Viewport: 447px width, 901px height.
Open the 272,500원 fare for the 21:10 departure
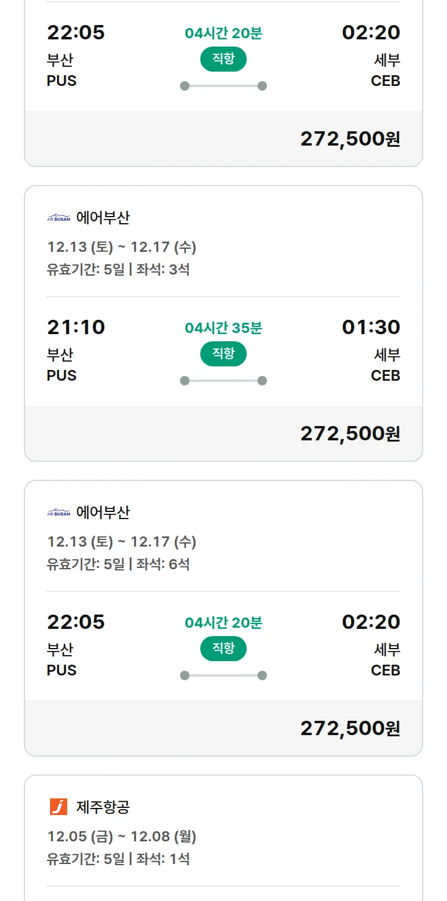pyautogui.click(x=350, y=434)
